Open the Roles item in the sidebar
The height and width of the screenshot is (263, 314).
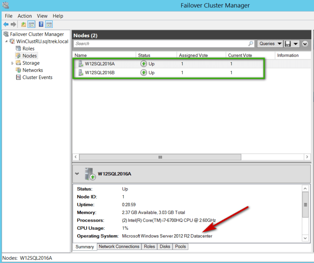click(x=28, y=48)
